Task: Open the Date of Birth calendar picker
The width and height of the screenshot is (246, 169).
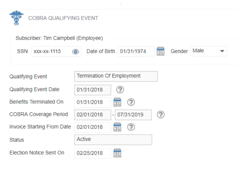Action: click(x=160, y=51)
